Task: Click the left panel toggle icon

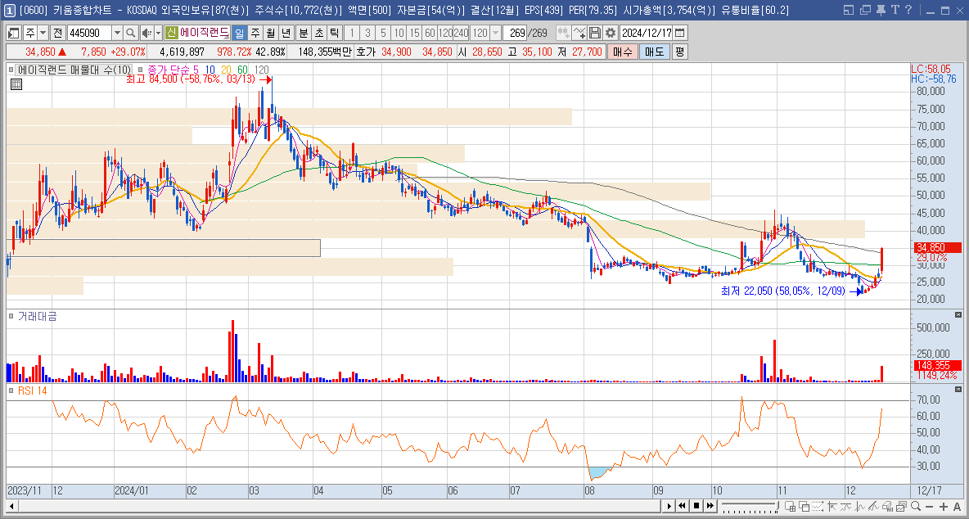Action: coord(13,33)
